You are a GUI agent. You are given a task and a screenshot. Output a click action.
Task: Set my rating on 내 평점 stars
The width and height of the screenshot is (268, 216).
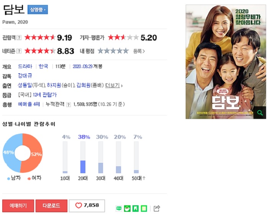(113, 51)
